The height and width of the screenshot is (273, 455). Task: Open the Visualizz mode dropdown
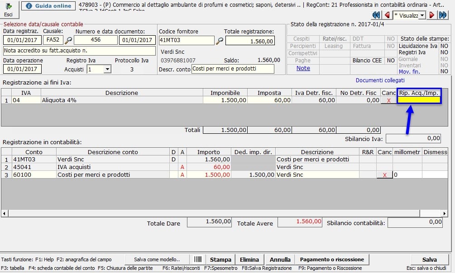click(x=422, y=15)
